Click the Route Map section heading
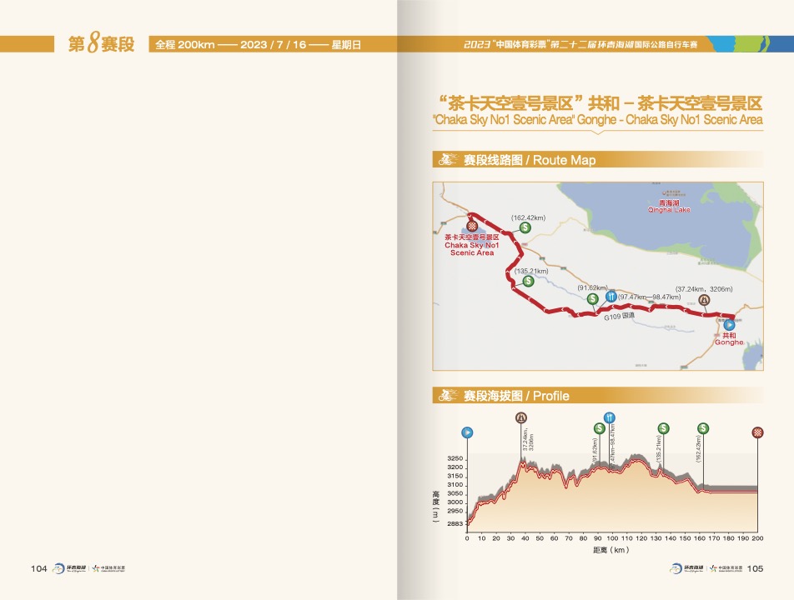Viewport: 794px width, 600px height. click(530, 160)
